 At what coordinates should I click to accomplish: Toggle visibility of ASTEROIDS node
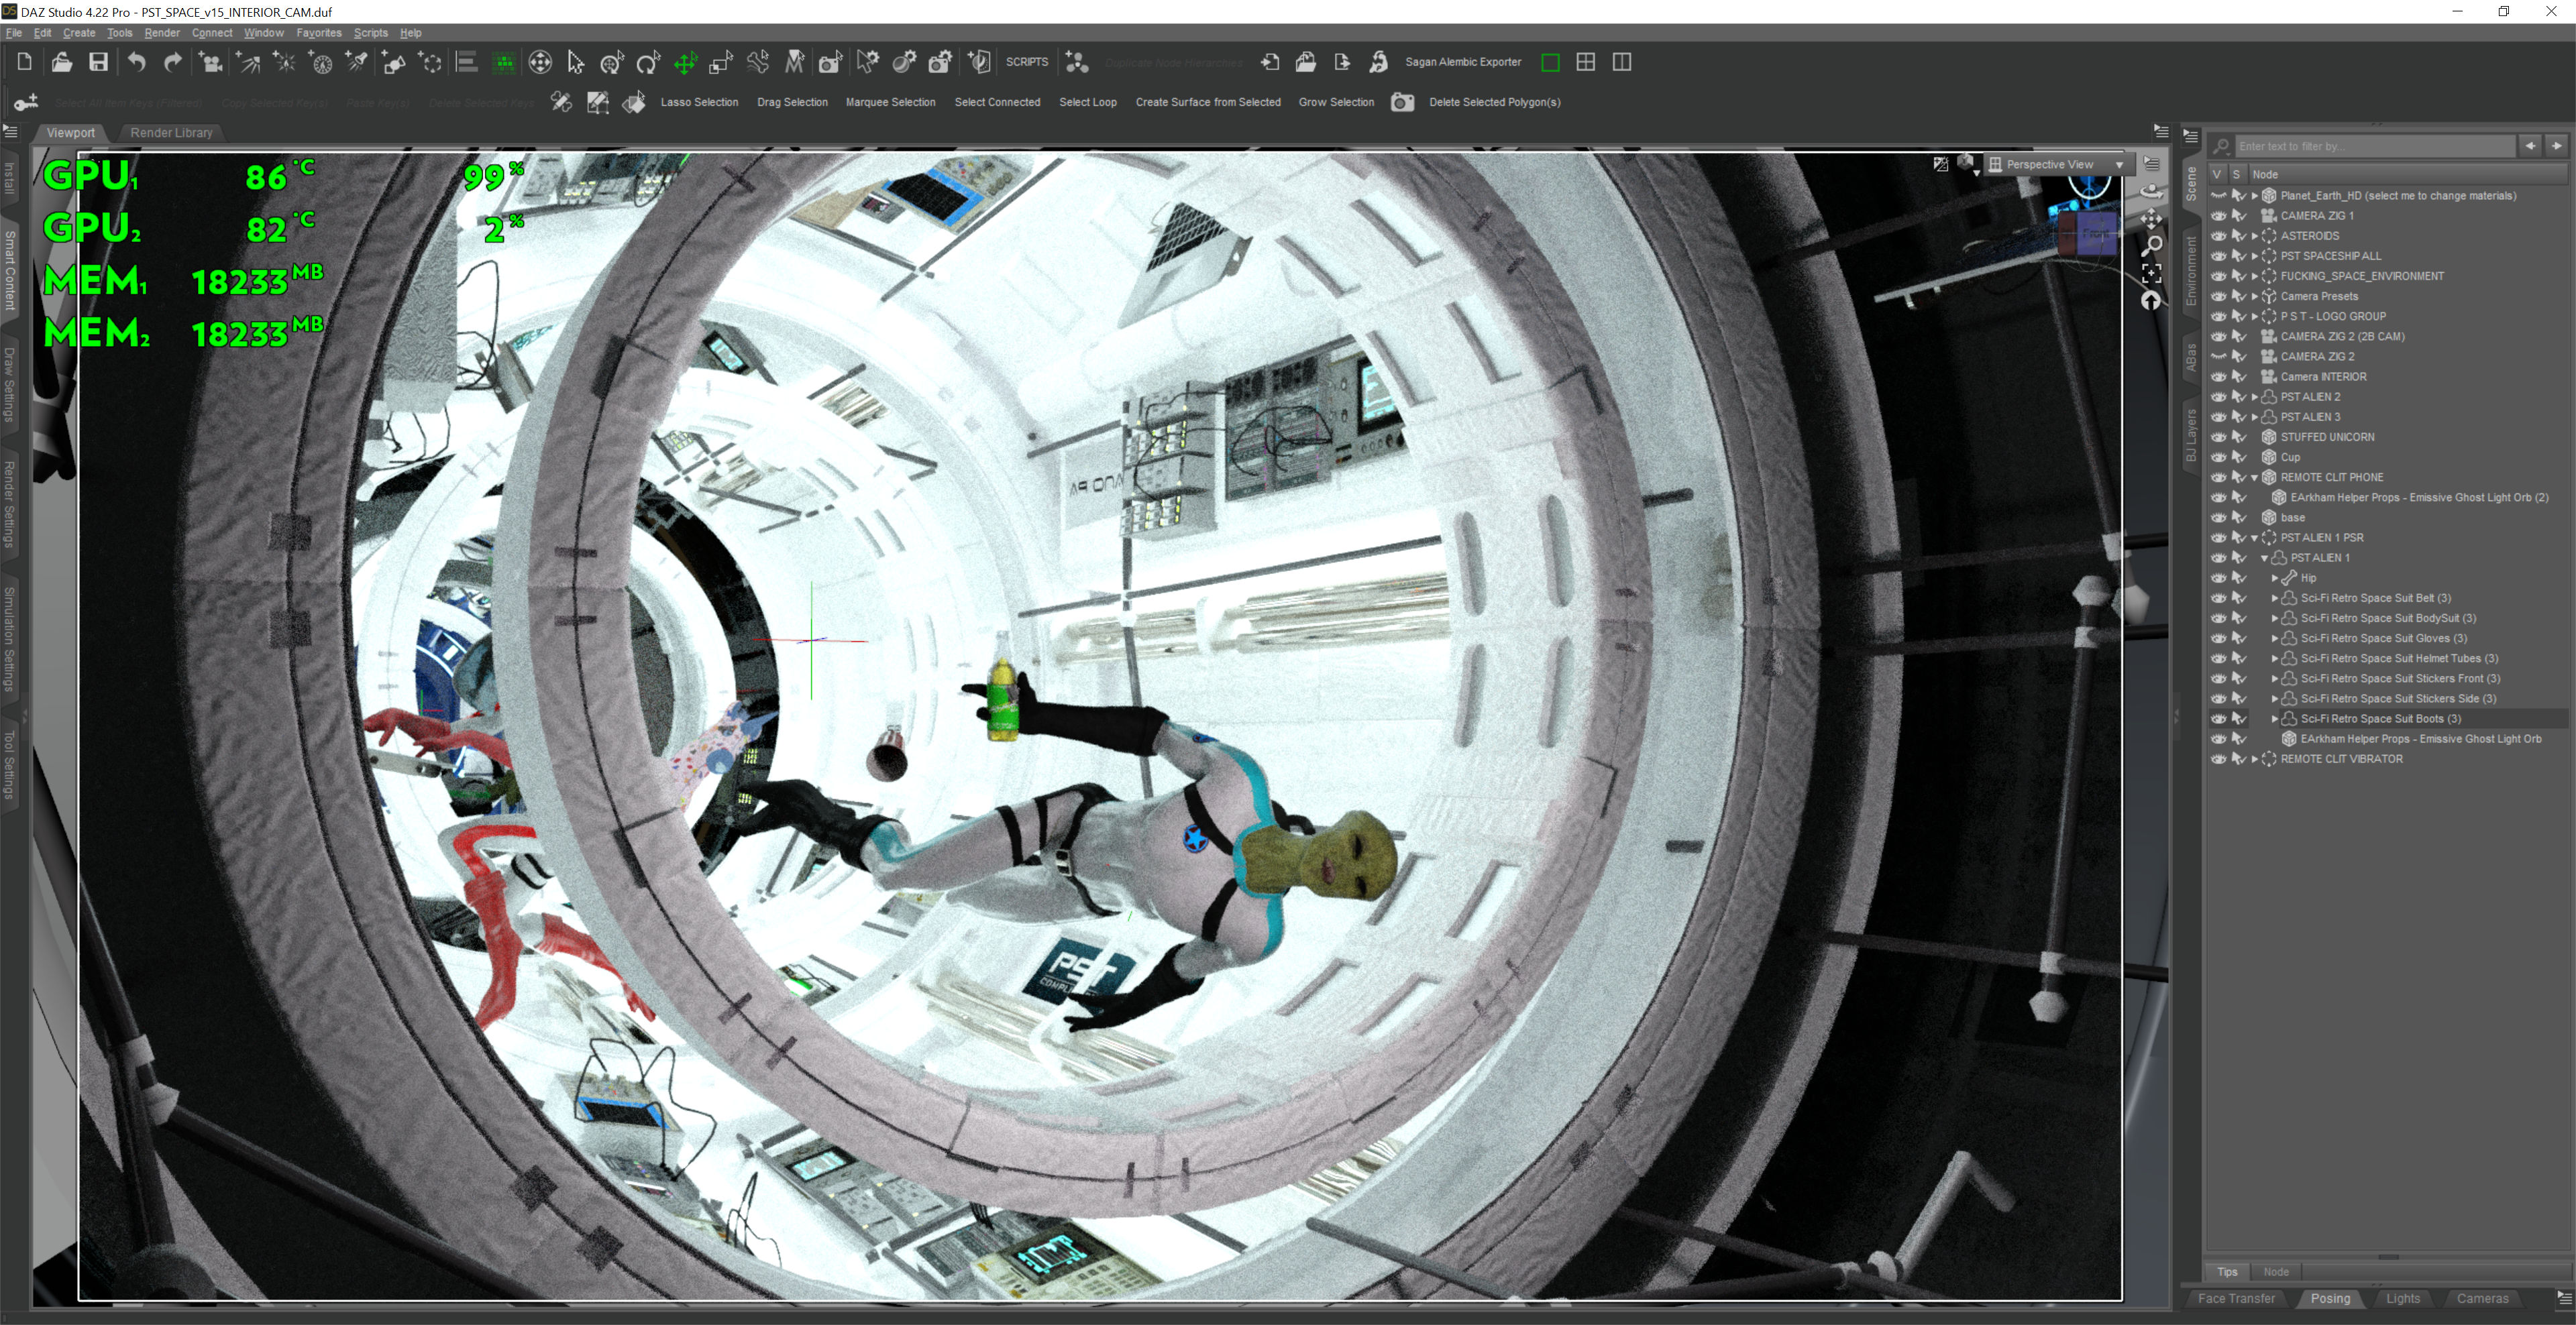pos(2218,236)
